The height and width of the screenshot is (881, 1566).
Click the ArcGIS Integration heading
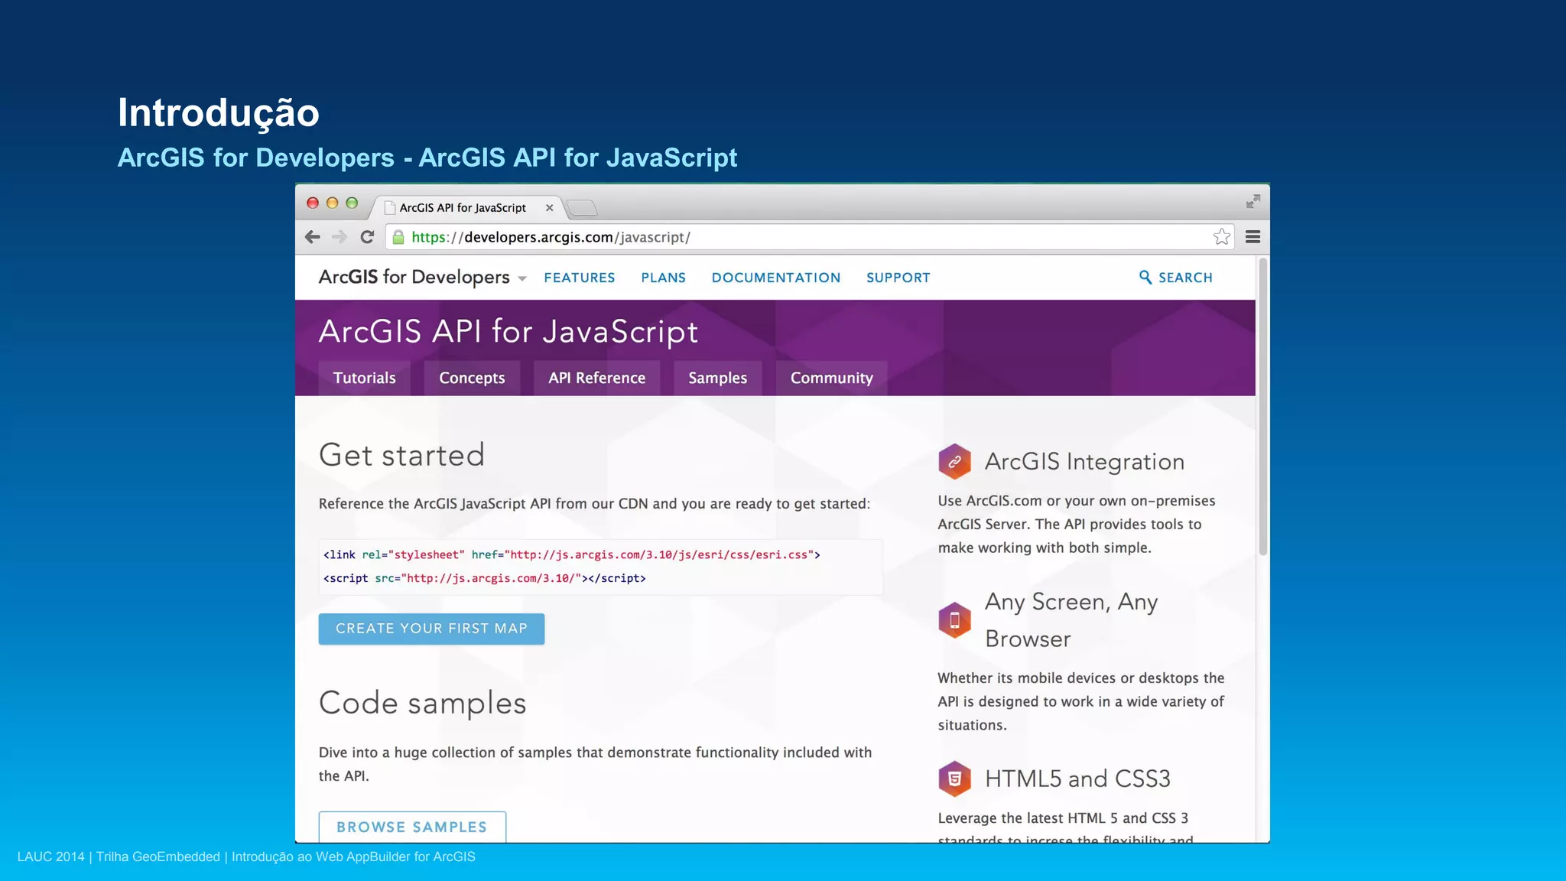[x=1084, y=462]
